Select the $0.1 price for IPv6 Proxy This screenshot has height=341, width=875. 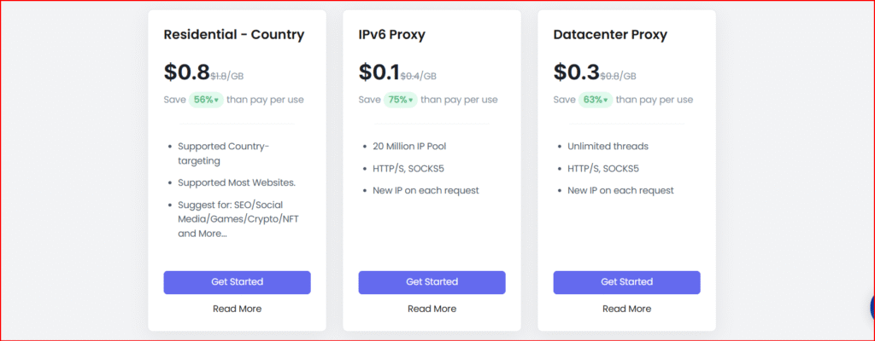point(379,72)
